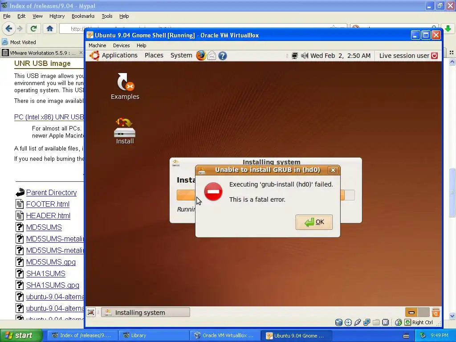Image resolution: width=456 pixels, height=342 pixels.
Task: Click the VirtualBox USB devices indicator
Action: pos(358,322)
